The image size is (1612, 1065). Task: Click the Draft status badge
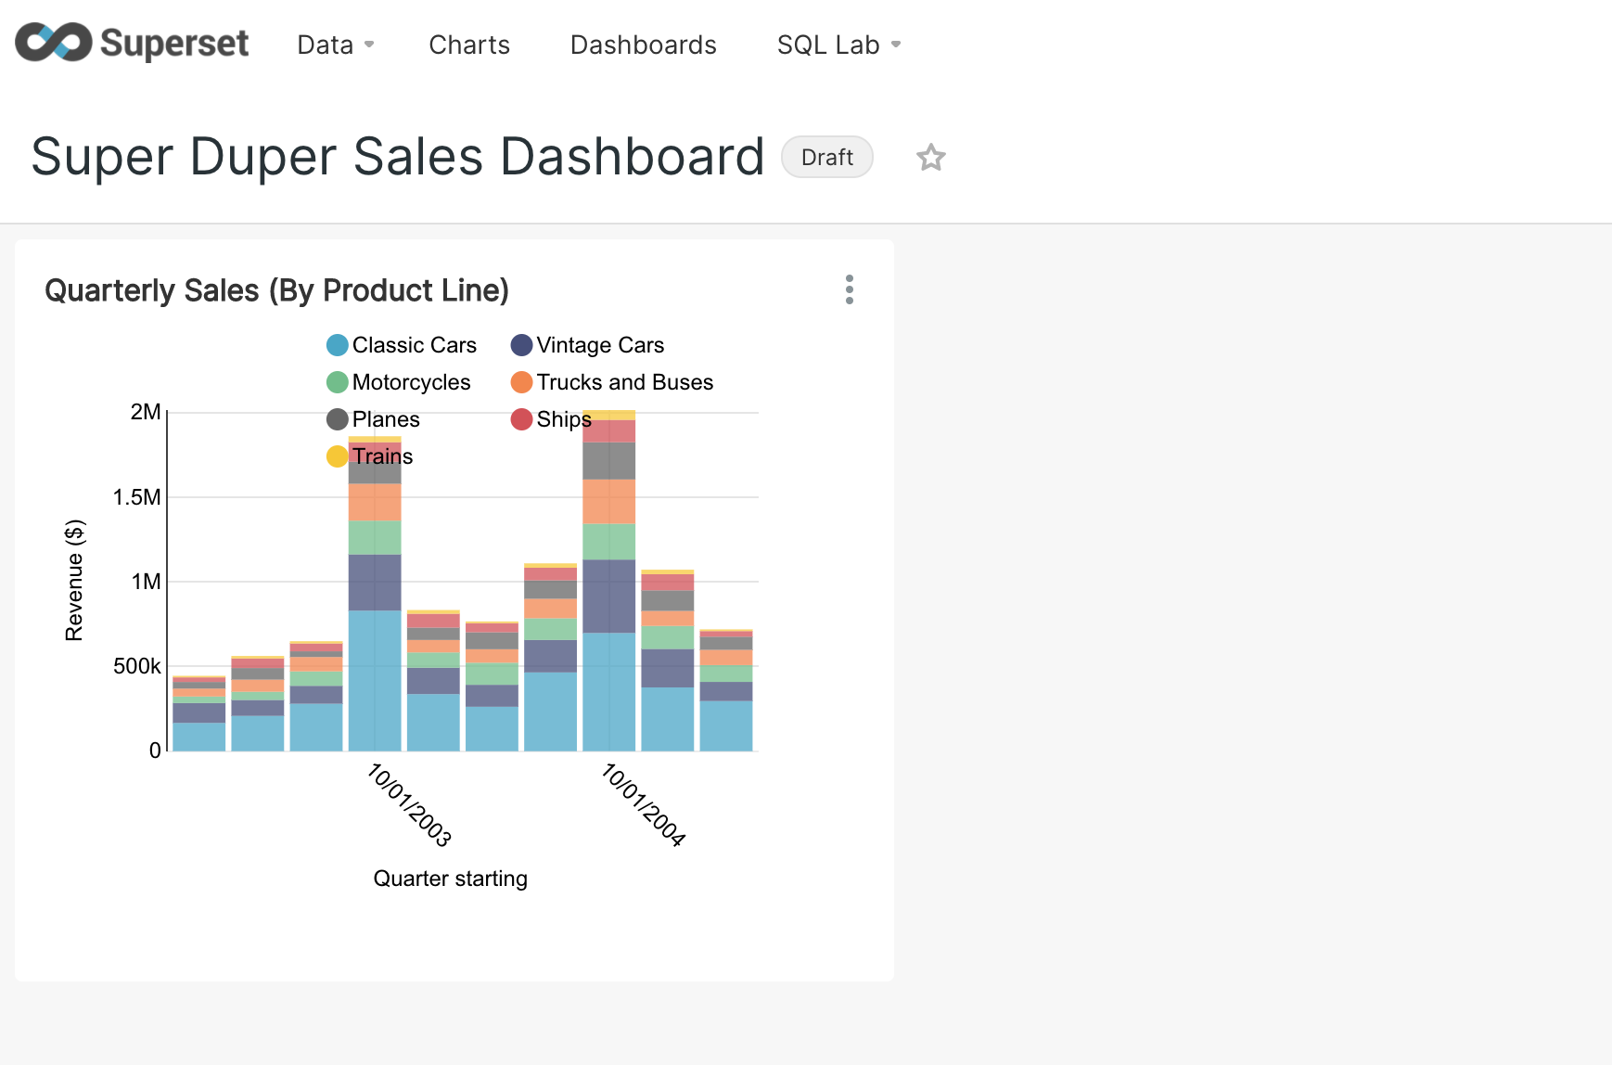tap(826, 158)
